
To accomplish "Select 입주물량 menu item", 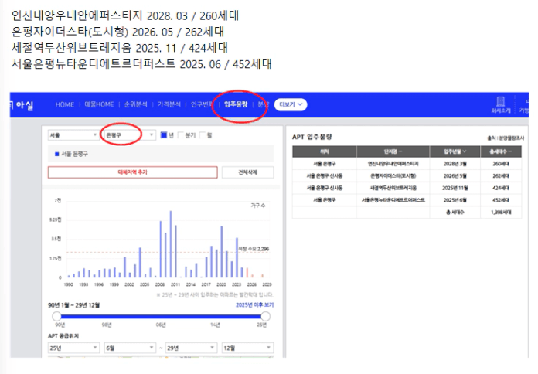I will [x=235, y=104].
